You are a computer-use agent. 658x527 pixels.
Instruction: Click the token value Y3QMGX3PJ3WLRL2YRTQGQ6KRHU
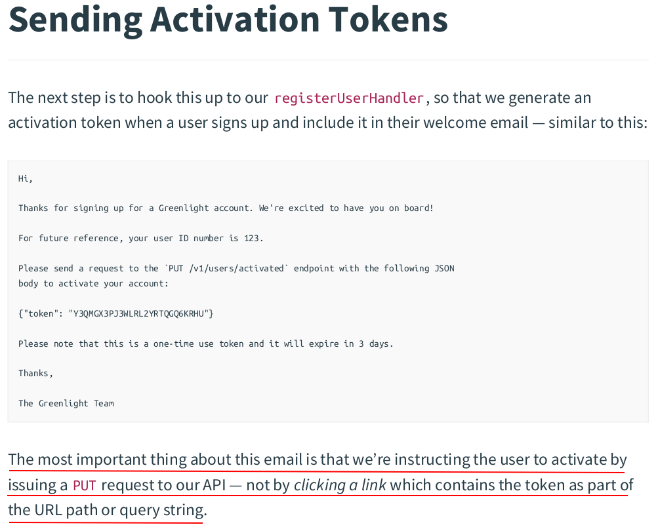click(x=138, y=313)
